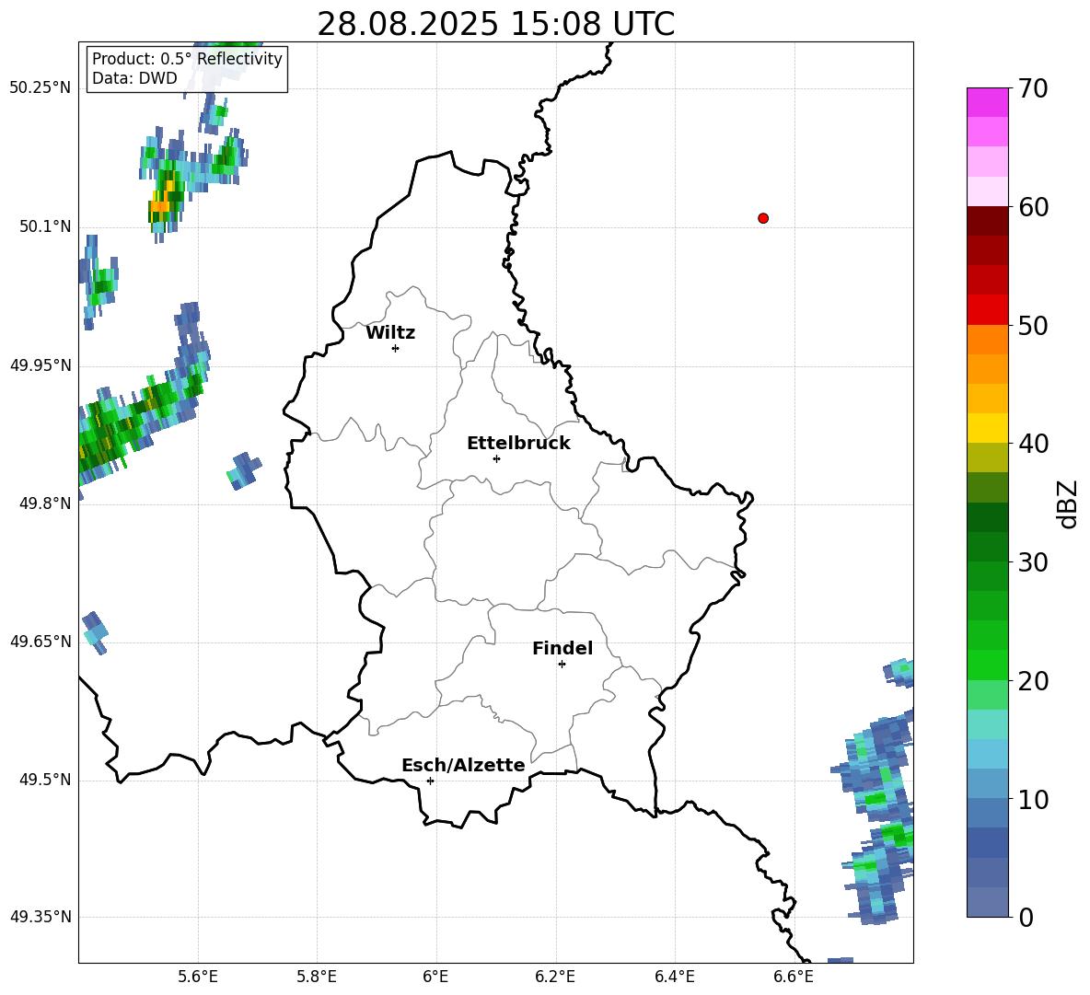1090x995 pixels.
Task: Click the 50.25°N latitude label
Action: [41, 88]
